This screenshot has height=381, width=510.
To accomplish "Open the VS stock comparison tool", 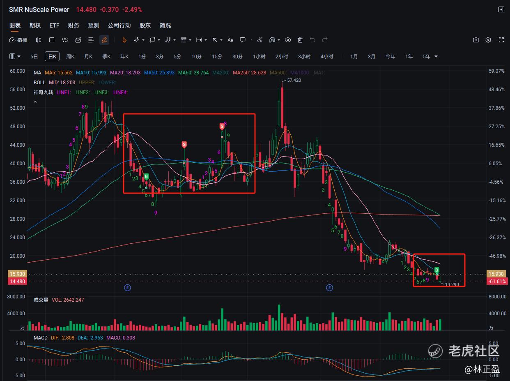I will coord(64,40).
